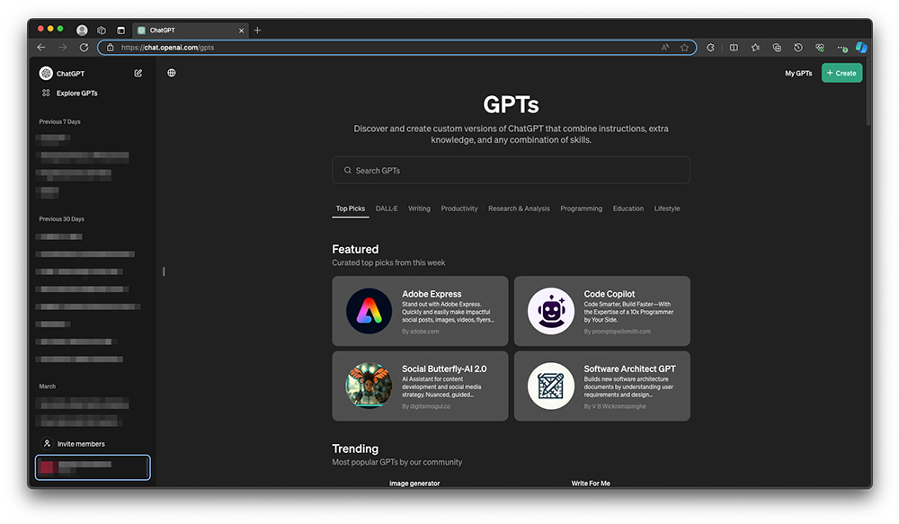899x524 pixels.
Task: Open the Edge workspaces icon
Action: 102,31
